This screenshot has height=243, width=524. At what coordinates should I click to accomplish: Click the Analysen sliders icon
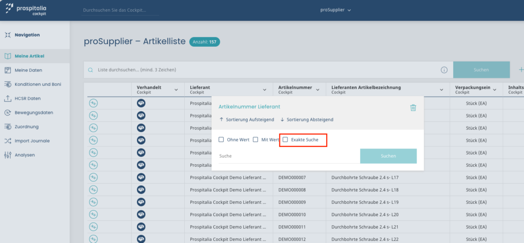(x=8, y=155)
